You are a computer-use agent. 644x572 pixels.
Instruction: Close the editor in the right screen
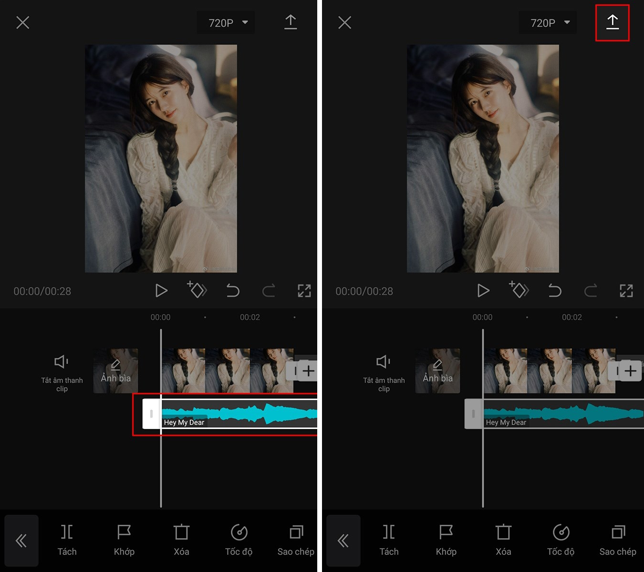tap(344, 22)
